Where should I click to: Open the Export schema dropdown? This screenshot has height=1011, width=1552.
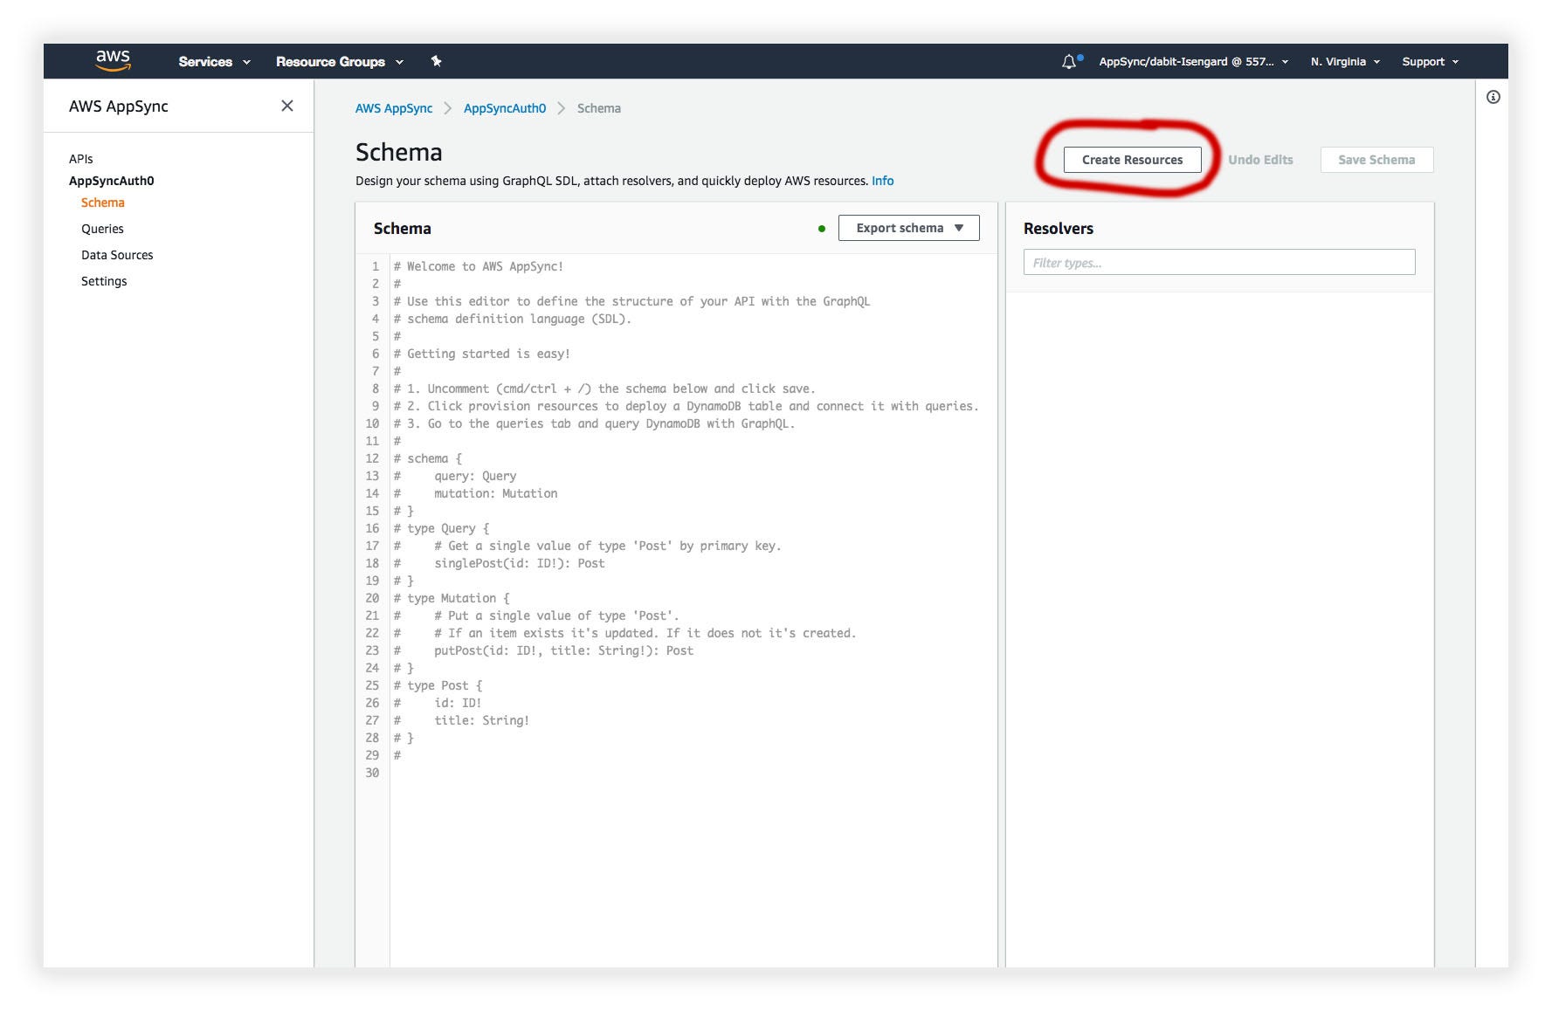908,228
